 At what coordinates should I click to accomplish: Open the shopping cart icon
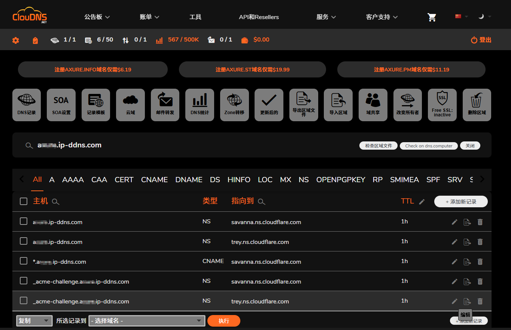(x=432, y=17)
